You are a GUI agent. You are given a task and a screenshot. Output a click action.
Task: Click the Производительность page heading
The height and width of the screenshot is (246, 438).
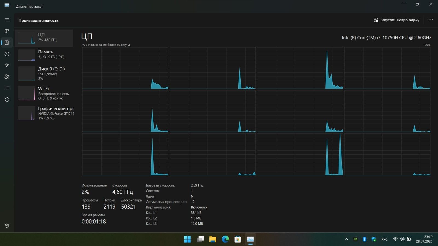coord(38,20)
